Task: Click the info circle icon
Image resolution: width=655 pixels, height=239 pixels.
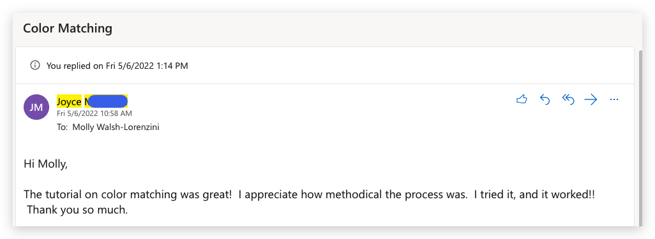Action: [x=35, y=66]
